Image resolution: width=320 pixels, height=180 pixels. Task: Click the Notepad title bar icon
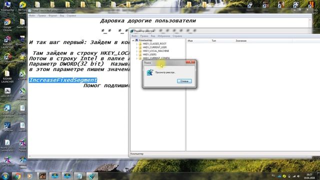click(30, 10)
